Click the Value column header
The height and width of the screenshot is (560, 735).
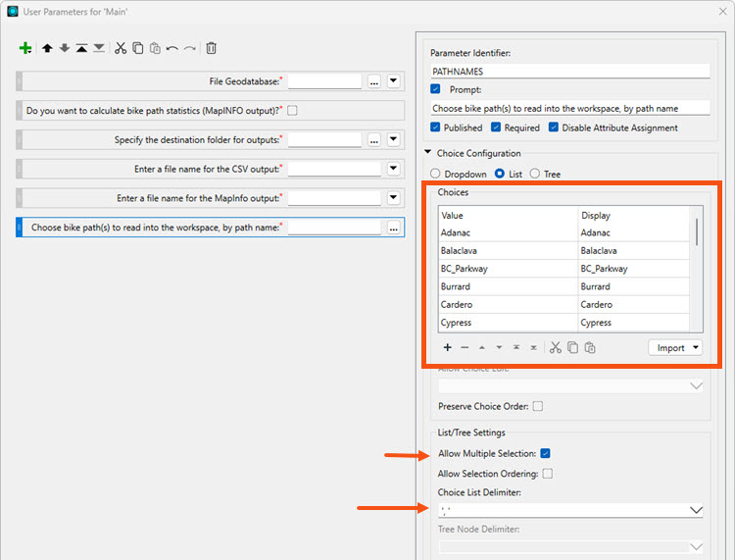pyautogui.click(x=508, y=216)
